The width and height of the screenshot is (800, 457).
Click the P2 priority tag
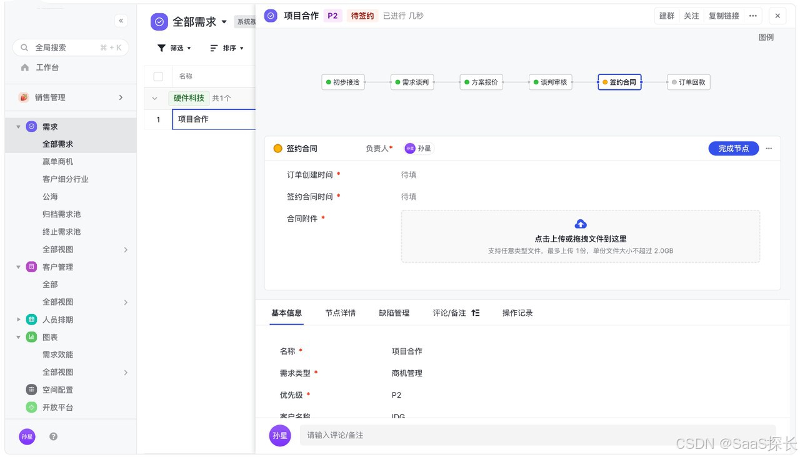(x=332, y=16)
